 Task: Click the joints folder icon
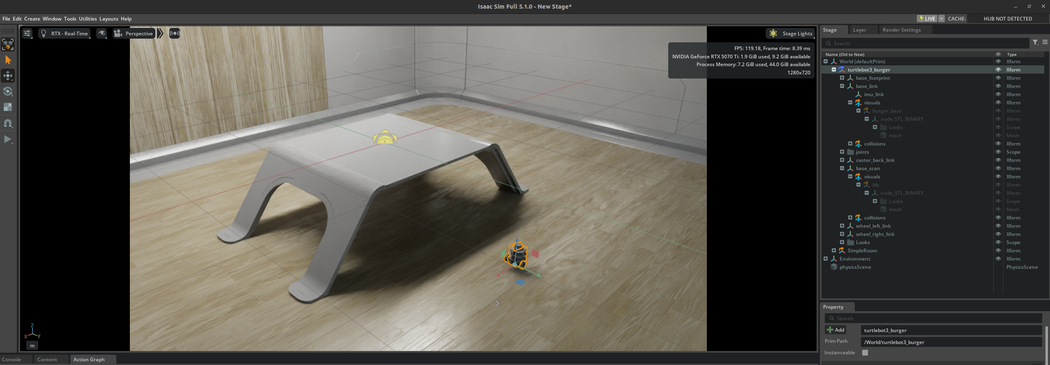[x=850, y=152]
